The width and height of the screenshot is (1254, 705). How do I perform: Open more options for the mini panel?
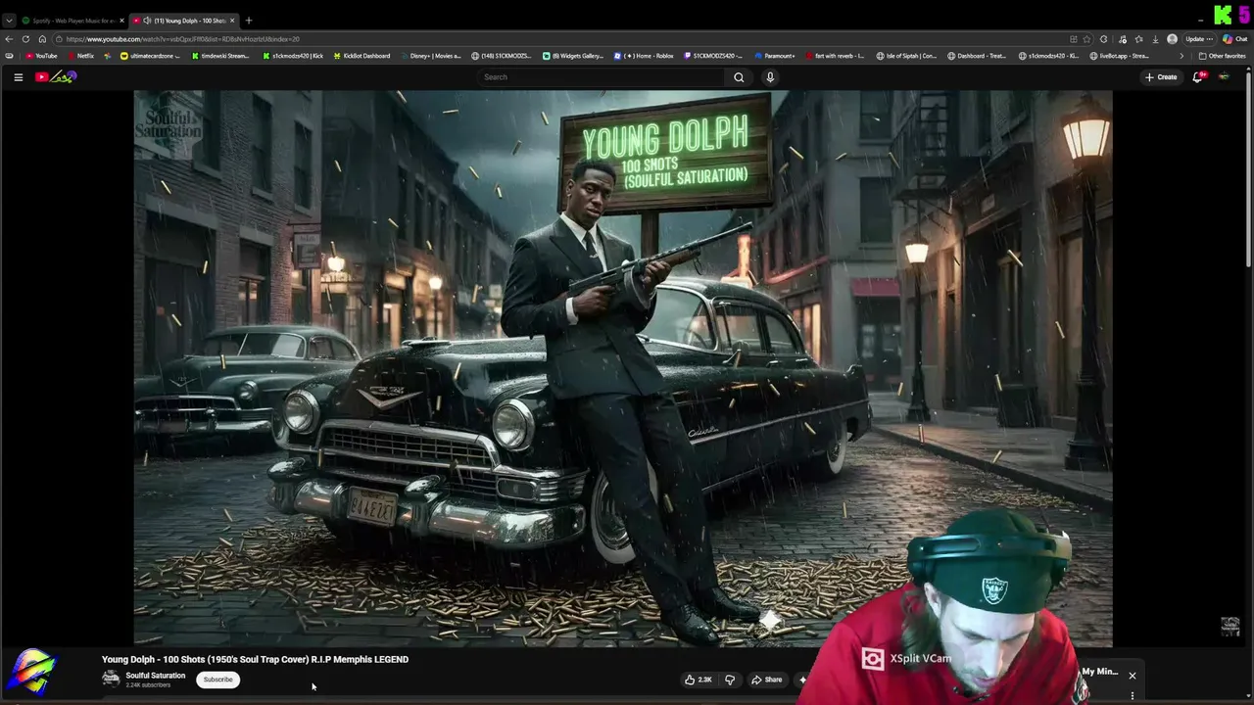pos(1133,696)
